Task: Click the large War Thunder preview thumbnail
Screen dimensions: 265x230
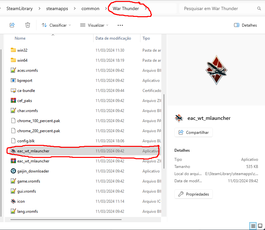Action: [x=216, y=70]
